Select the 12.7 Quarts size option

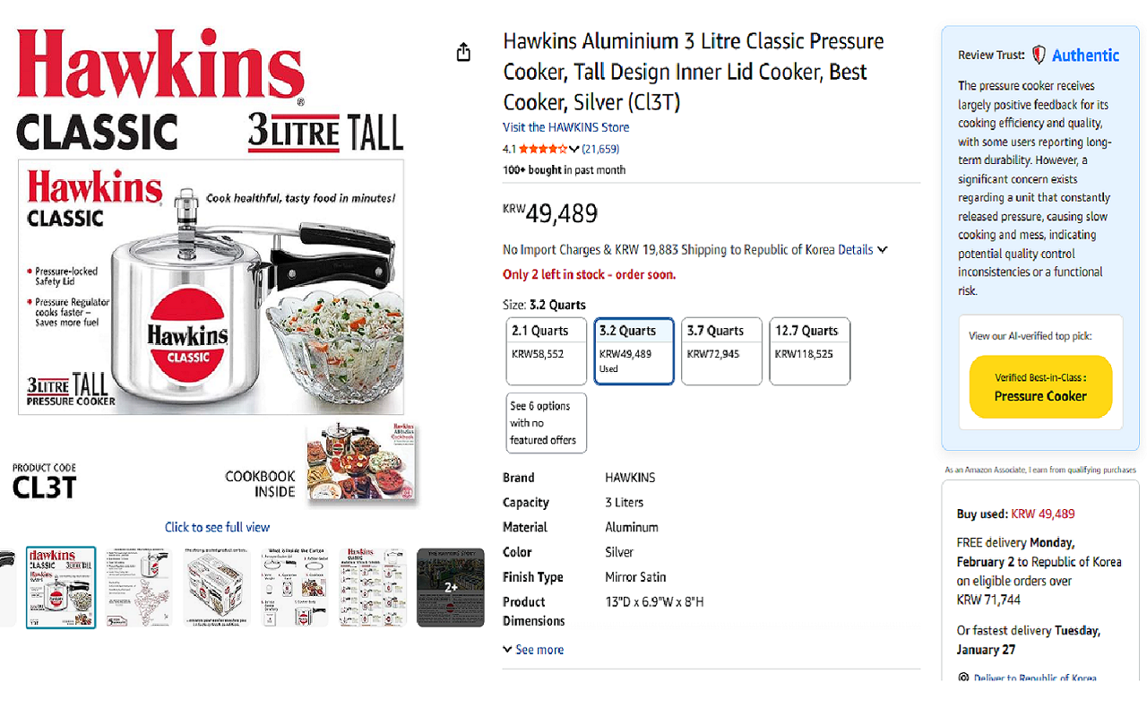[x=809, y=350]
